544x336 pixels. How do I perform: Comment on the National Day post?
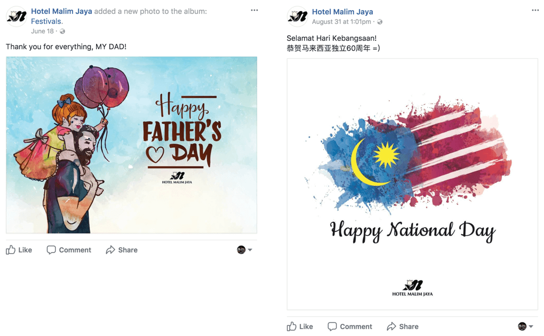click(350, 326)
